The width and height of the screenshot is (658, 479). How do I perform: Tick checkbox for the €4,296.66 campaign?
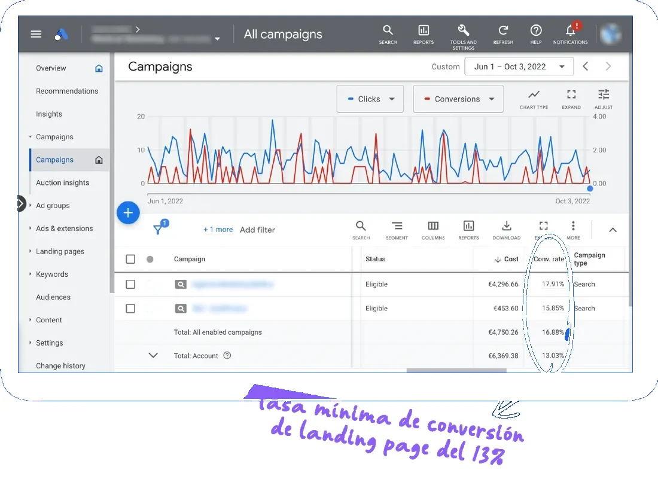[x=130, y=285]
